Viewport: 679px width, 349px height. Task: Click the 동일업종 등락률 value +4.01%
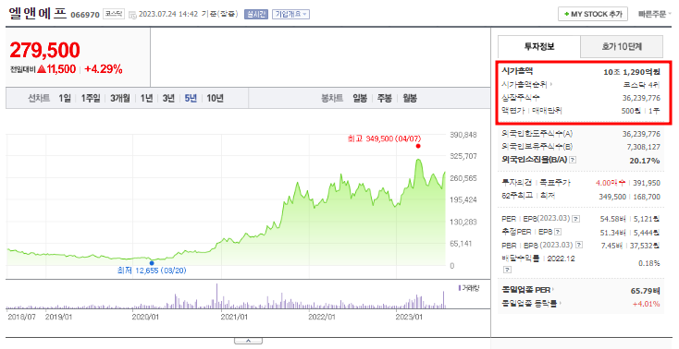(646, 304)
